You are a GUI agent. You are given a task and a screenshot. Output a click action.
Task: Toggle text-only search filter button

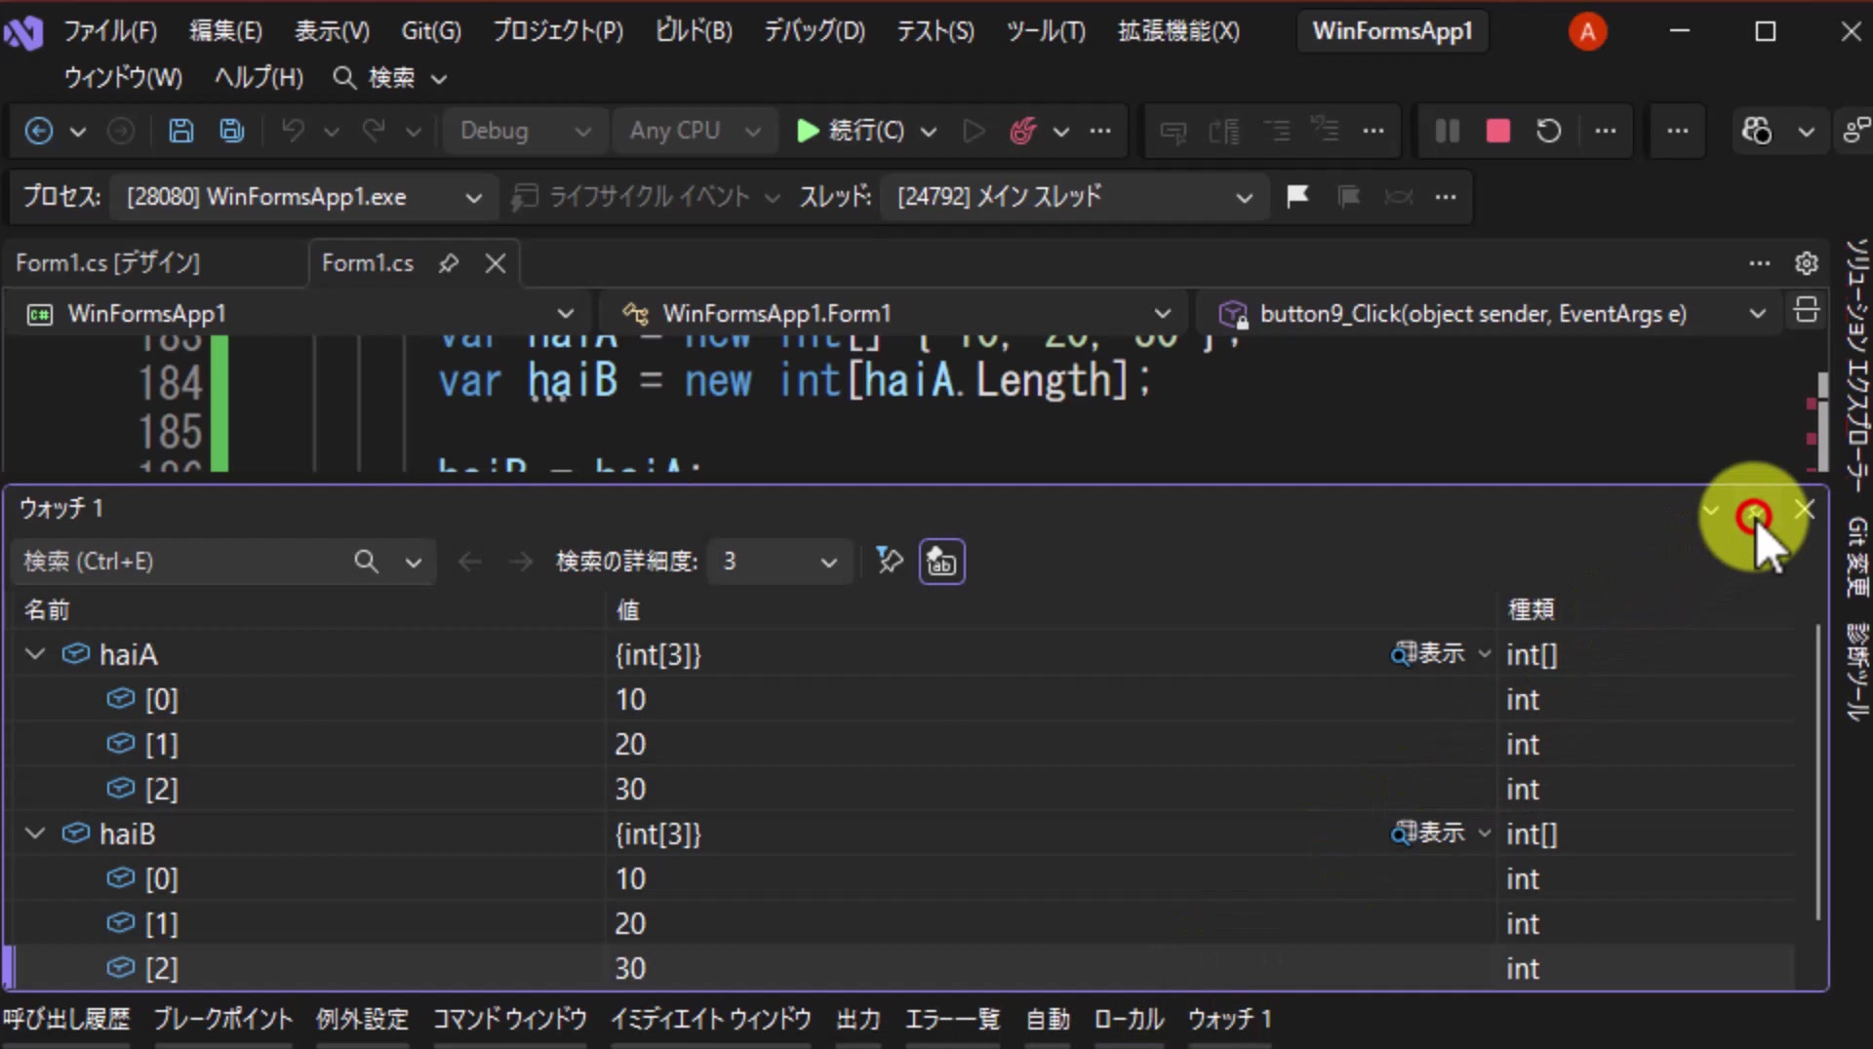pos(941,562)
